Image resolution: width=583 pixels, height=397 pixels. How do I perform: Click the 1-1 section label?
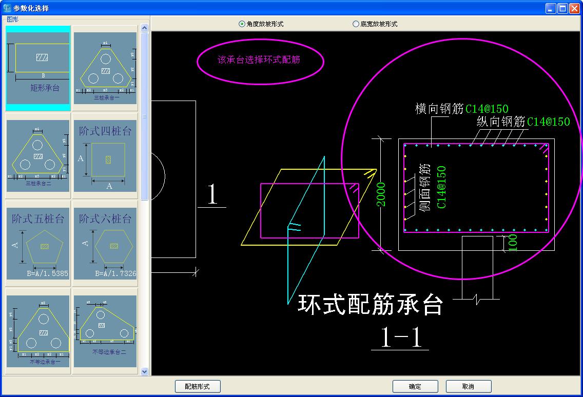401,337
